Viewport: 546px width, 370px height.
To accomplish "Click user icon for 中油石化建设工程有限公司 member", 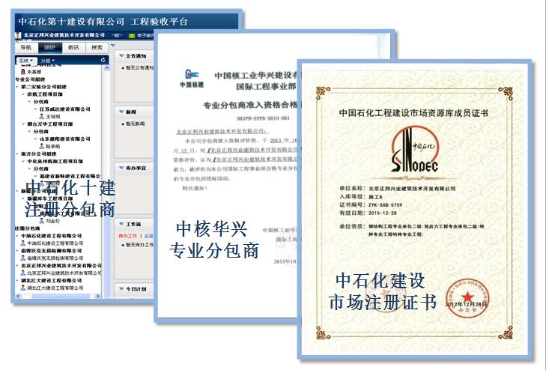I will 23,243.
